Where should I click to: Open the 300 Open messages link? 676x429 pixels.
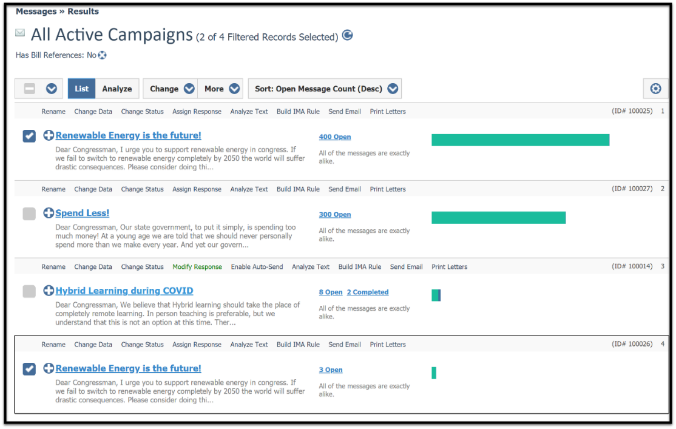point(335,214)
